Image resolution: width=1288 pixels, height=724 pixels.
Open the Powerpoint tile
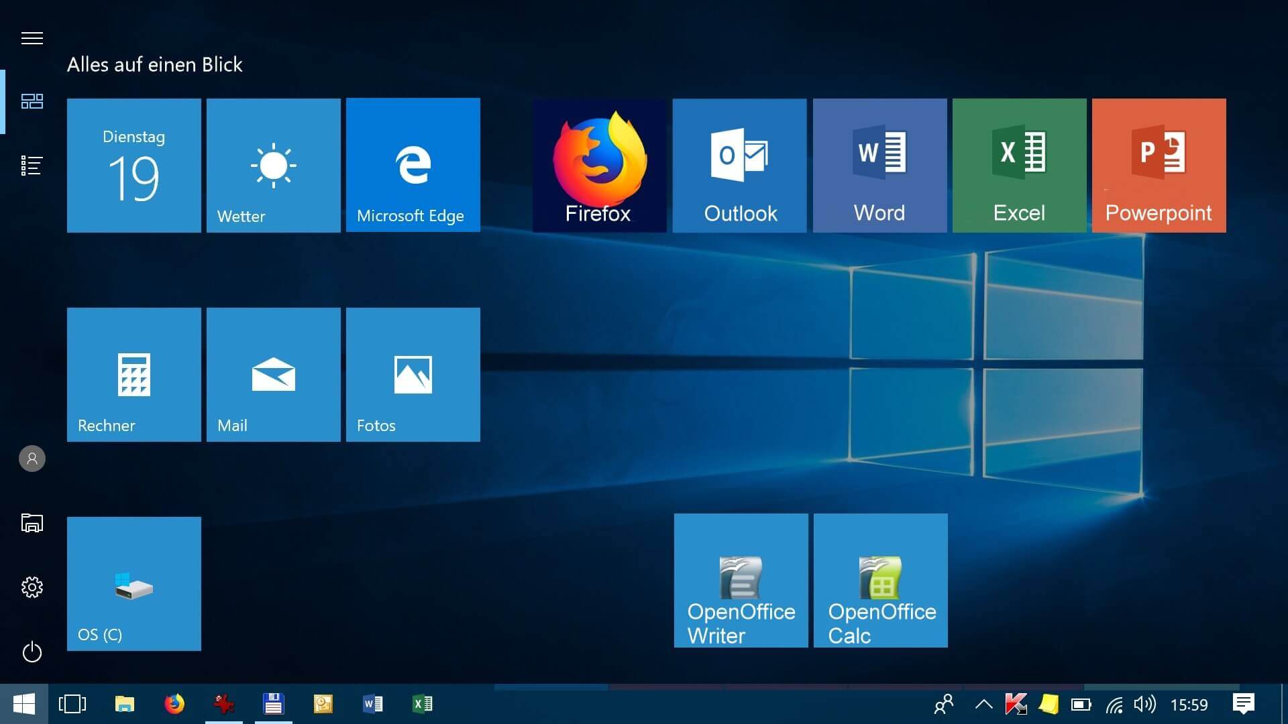[x=1159, y=166]
